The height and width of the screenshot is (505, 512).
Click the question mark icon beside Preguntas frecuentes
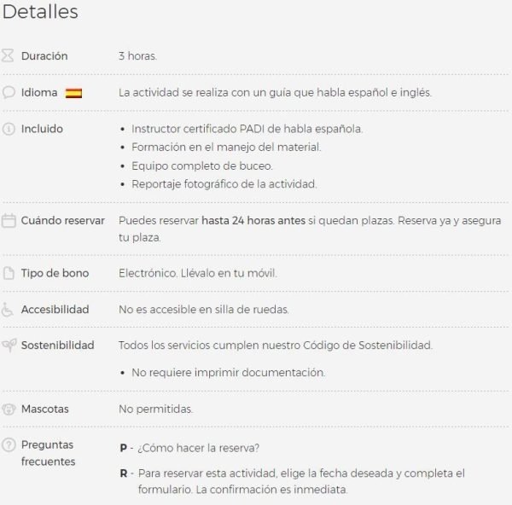pyautogui.click(x=9, y=444)
